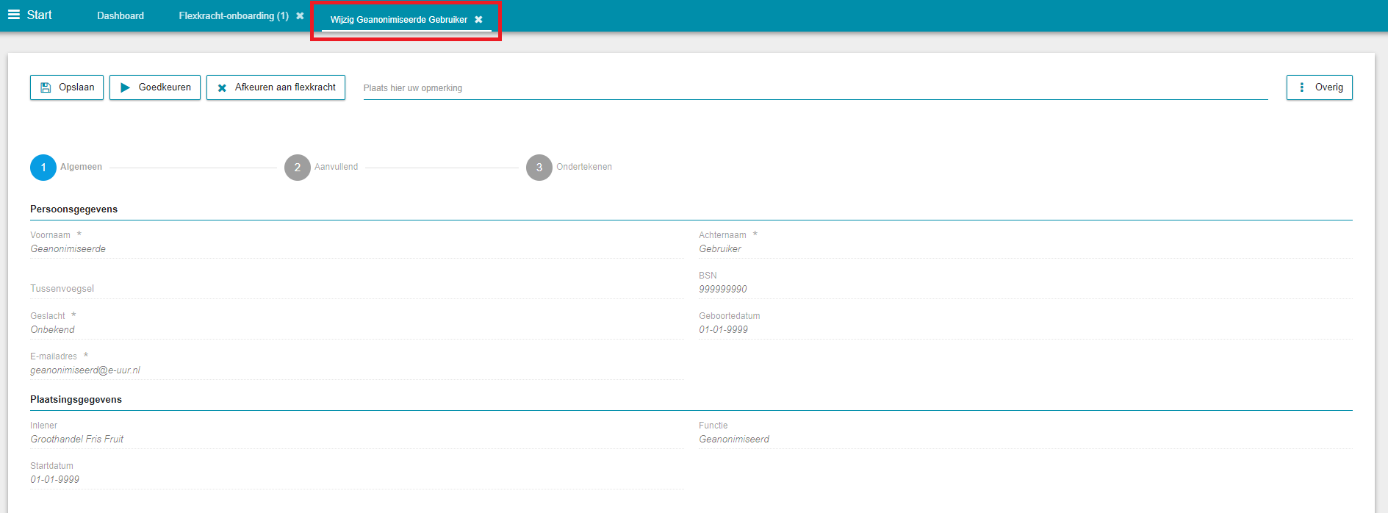Click the Achternaam field label
This screenshot has height=513, width=1388.
(722, 235)
